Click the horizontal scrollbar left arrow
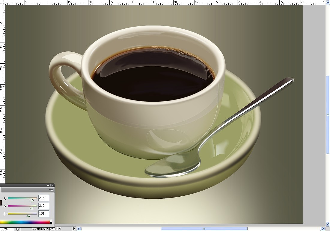 click(79, 229)
